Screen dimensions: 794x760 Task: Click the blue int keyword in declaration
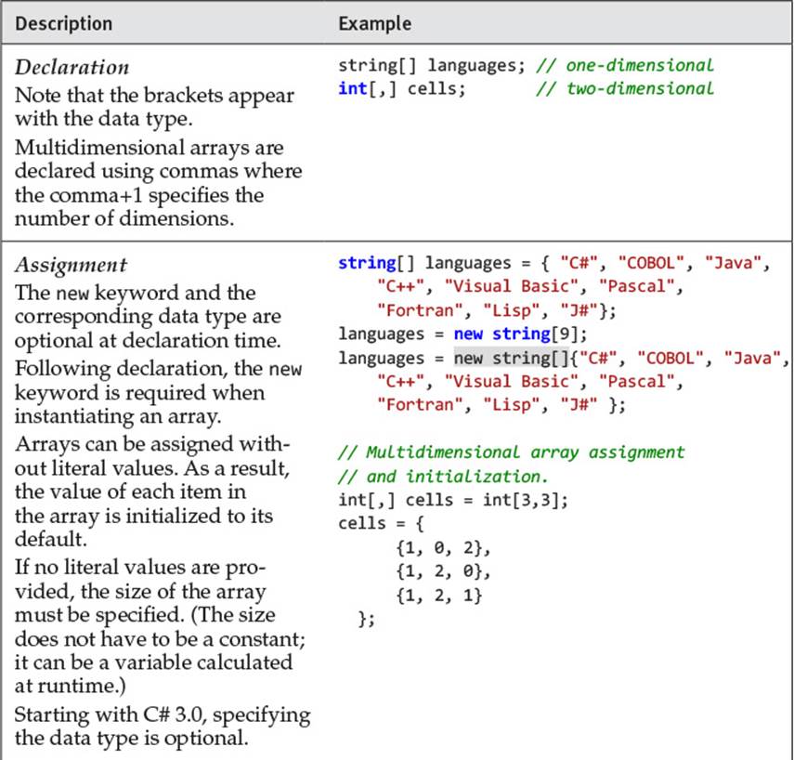[x=353, y=88]
